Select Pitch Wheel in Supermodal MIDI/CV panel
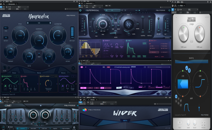This screenshot has width=212, height=130. point(164,44)
